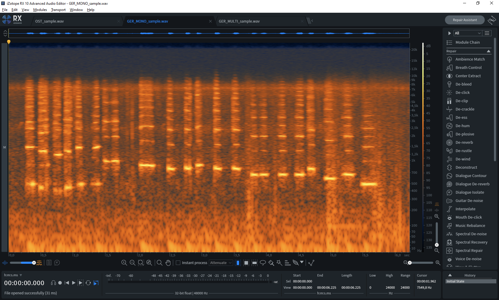Select the magic wand tool
This screenshot has height=300, width=499.
coord(279,263)
